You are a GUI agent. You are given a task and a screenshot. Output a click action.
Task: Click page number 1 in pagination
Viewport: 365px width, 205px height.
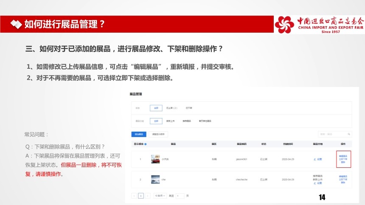pyautogui.click(x=141, y=196)
